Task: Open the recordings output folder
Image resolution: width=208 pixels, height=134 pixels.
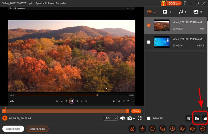Action: point(205,119)
